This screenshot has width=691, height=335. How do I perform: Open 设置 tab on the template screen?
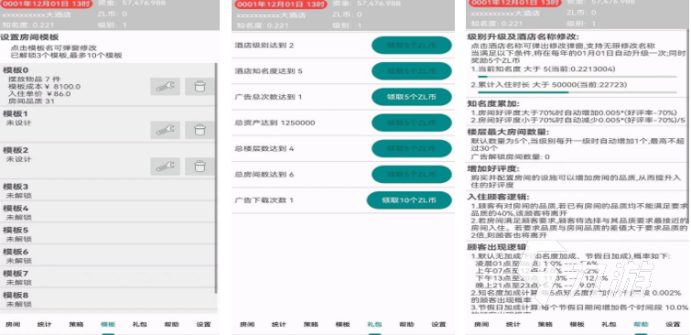click(203, 324)
